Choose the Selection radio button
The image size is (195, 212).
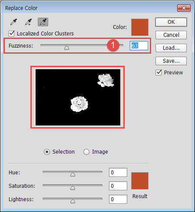47,152
